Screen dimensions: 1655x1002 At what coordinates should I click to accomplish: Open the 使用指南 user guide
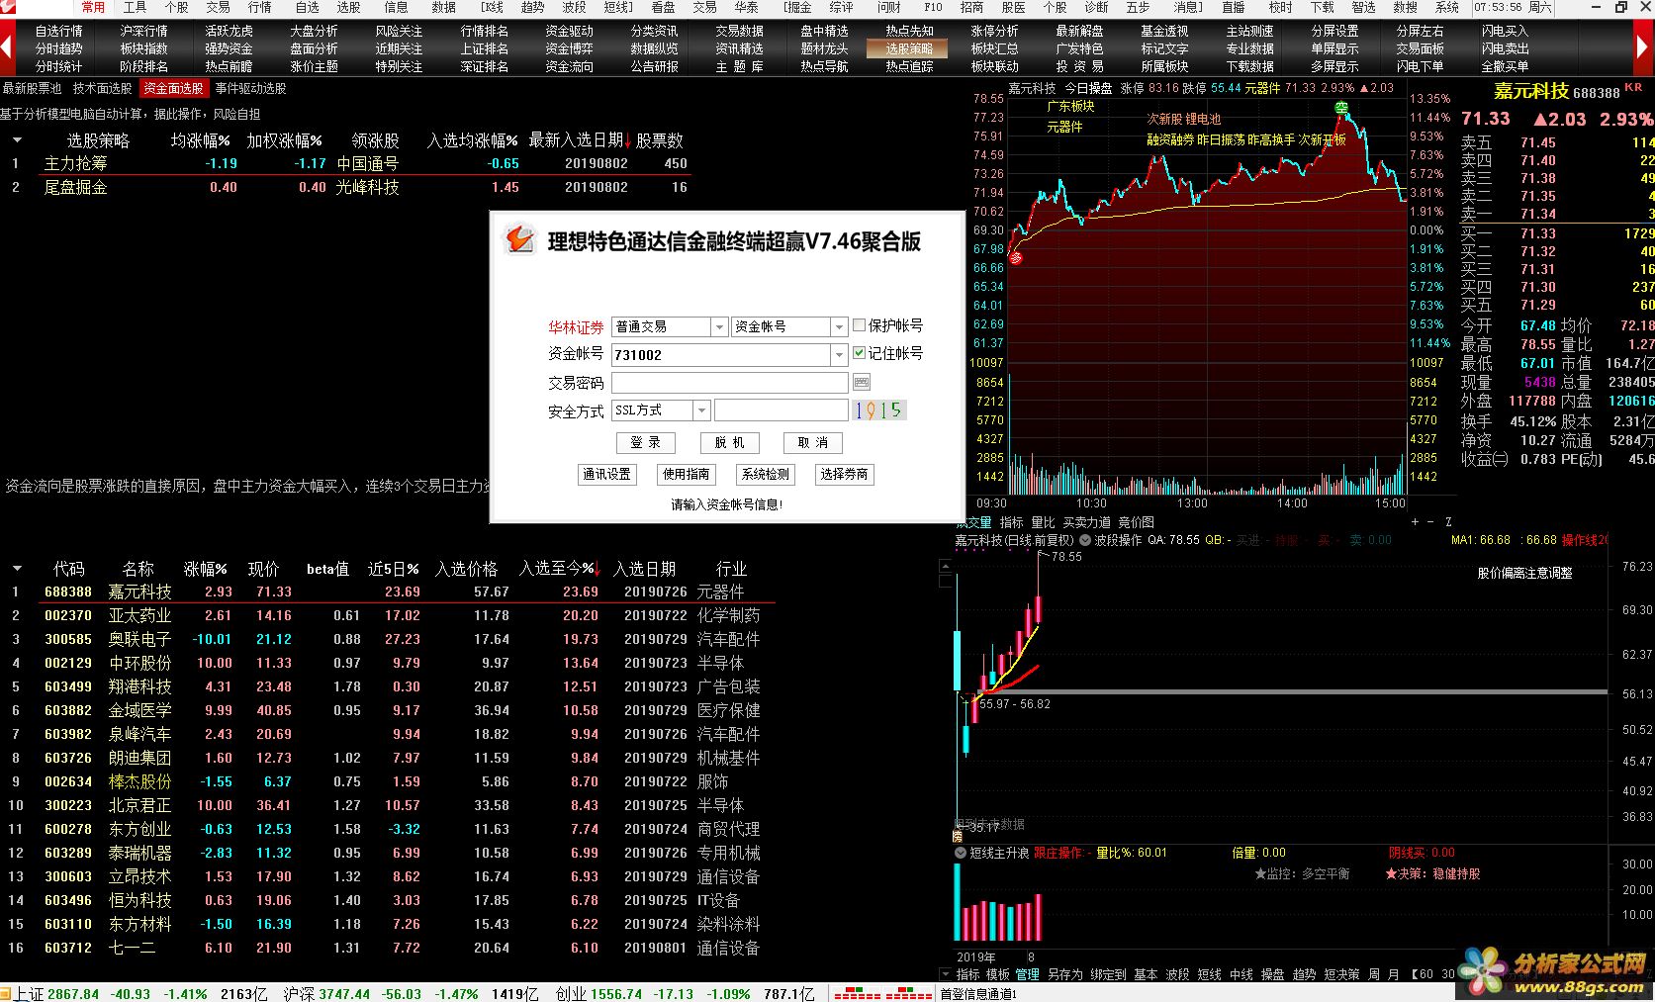(686, 474)
